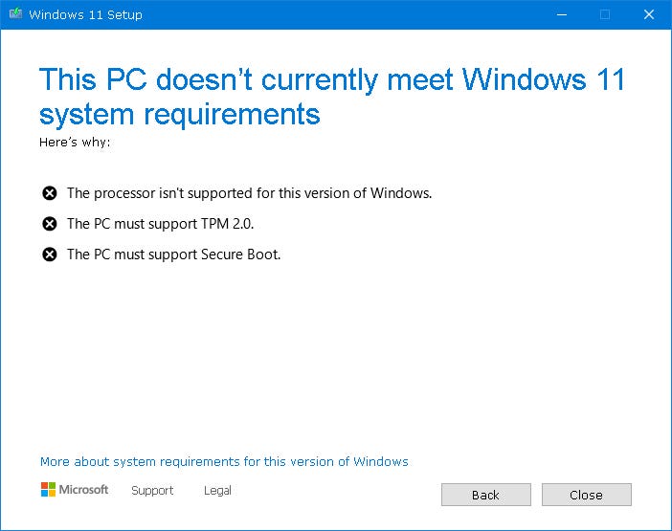Open the Legal link

(217, 490)
